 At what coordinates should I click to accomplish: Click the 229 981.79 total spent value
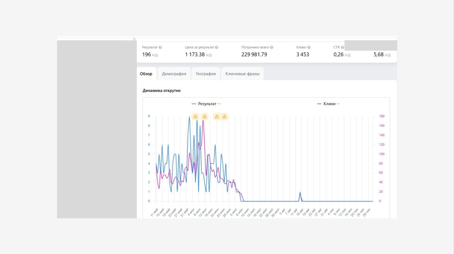(254, 54)
